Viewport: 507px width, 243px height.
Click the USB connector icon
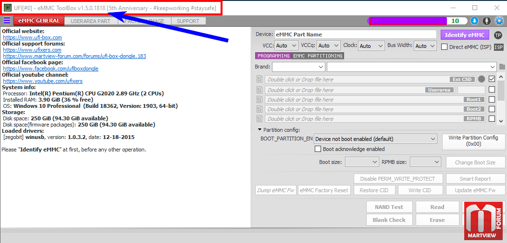487,21
